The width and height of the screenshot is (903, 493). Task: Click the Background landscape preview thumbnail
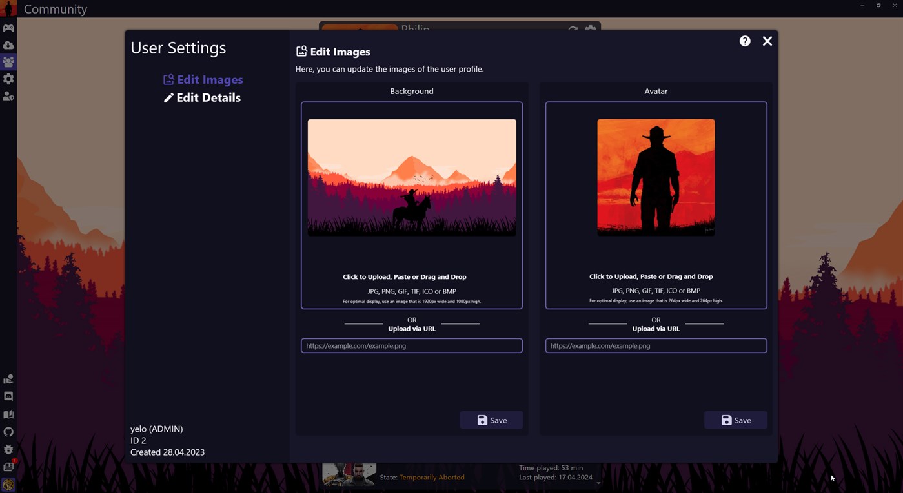(x=412, y=177)
